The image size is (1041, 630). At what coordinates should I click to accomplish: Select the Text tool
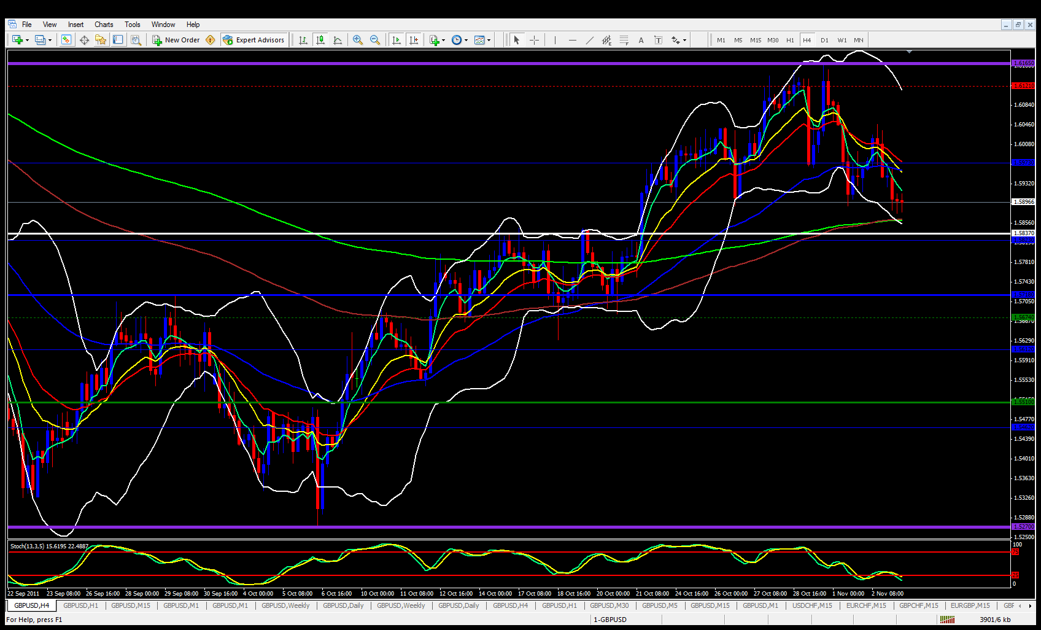641,40
